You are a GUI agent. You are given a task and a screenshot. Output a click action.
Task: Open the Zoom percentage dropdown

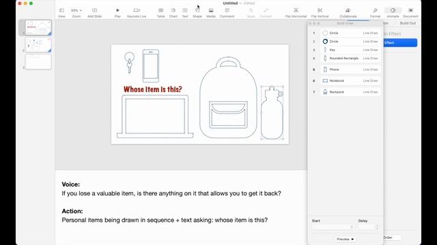[76, 13]
